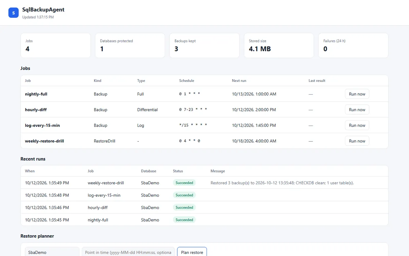Select the hourly-diff job name
This screenshot has width=409, height=256.
[35, 110]
